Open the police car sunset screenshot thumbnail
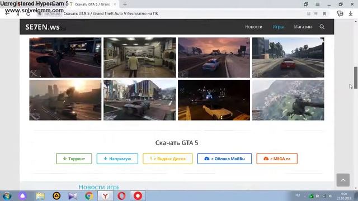The width and height of the screenshot is (358, 201). 214,58
